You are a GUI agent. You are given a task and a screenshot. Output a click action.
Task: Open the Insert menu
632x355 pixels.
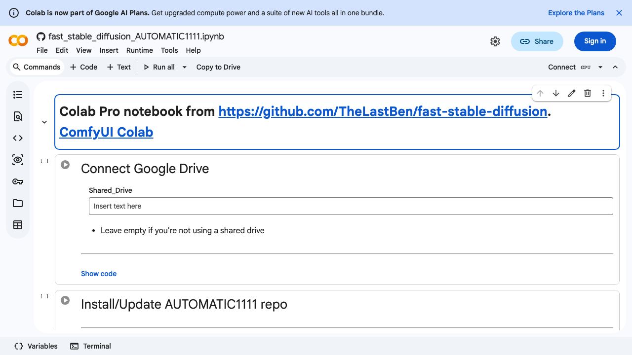tap(109, 50)
